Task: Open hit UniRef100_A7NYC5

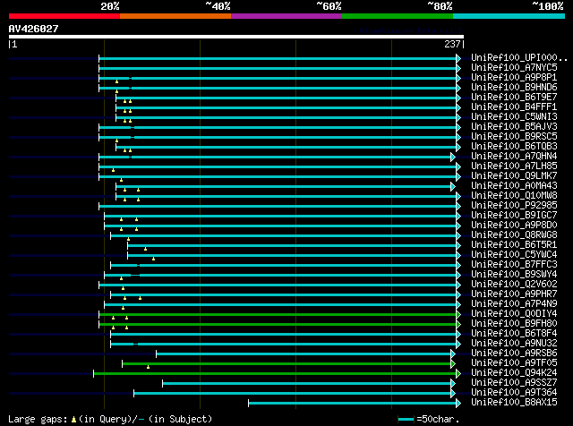Action: [x=514, y=68]
